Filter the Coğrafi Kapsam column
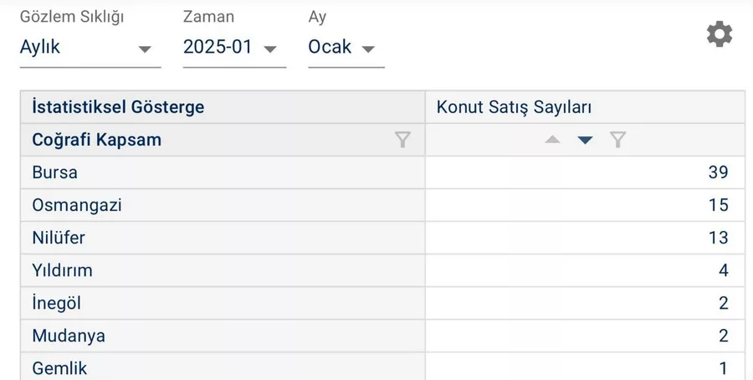753x380 pixels. pos(402,140)
